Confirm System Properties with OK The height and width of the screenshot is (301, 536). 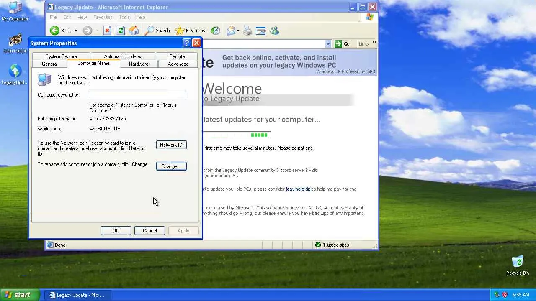[116, 231]
